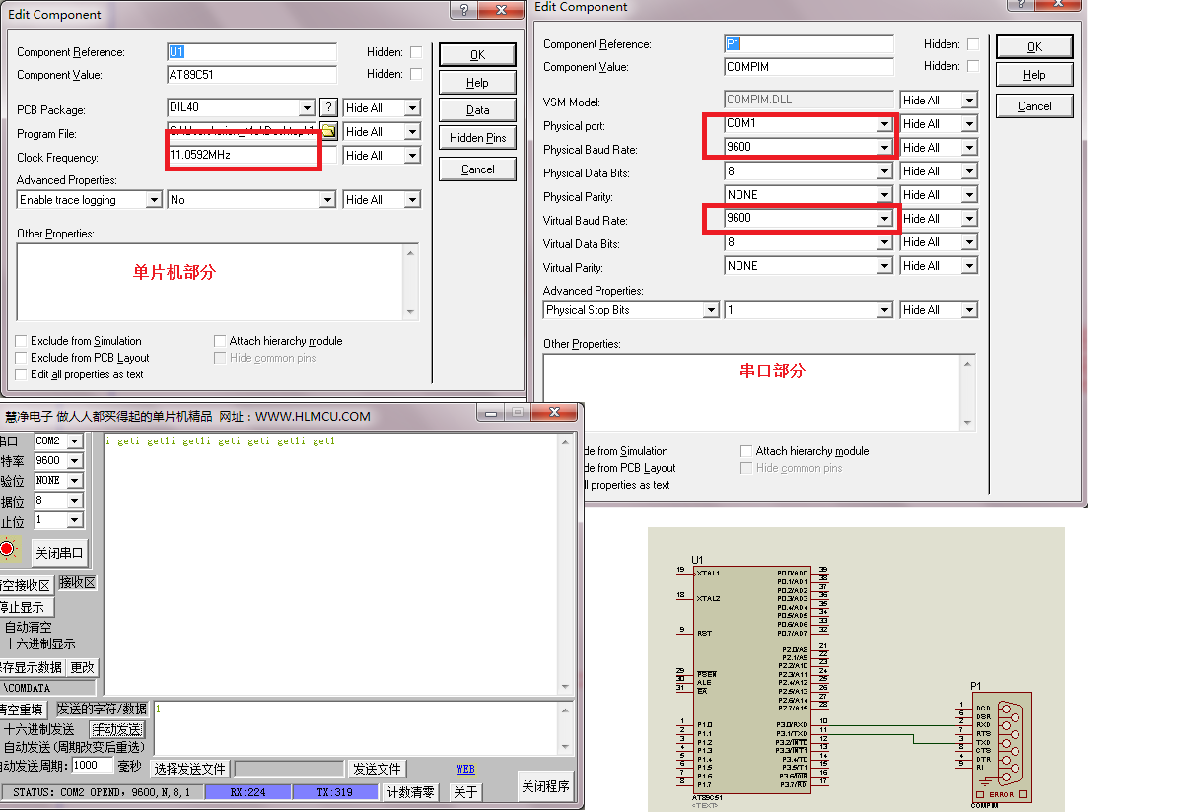Open Hide All dropdown beside Physical port
1193x812 pixels.
(x=969, y=124)
